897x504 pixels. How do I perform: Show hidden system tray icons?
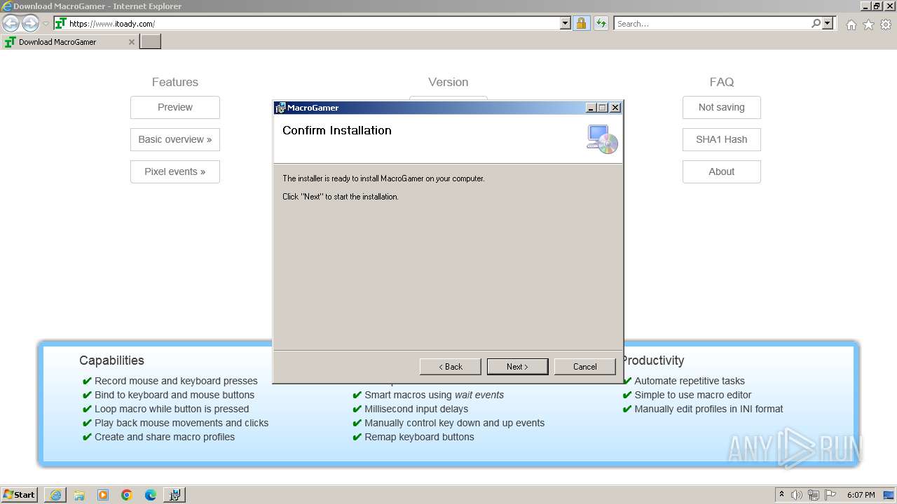point(781,495)
